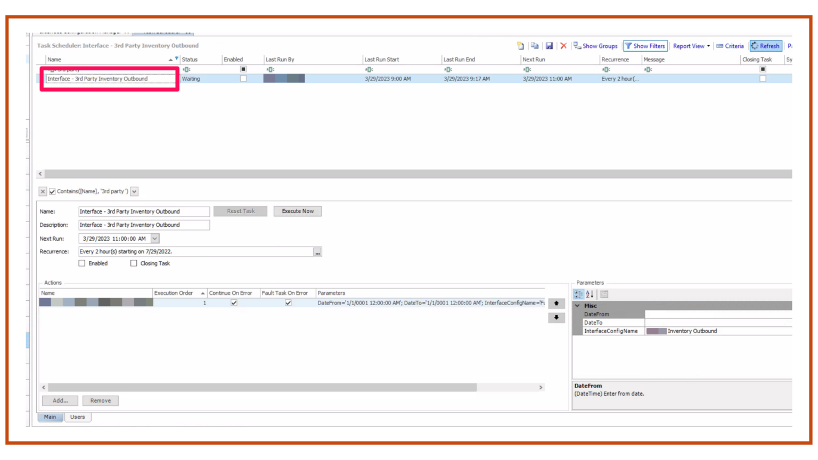This screenshot has width=818, height=460.
Task: Click the red X delete icon
Action: click(563, 46)
